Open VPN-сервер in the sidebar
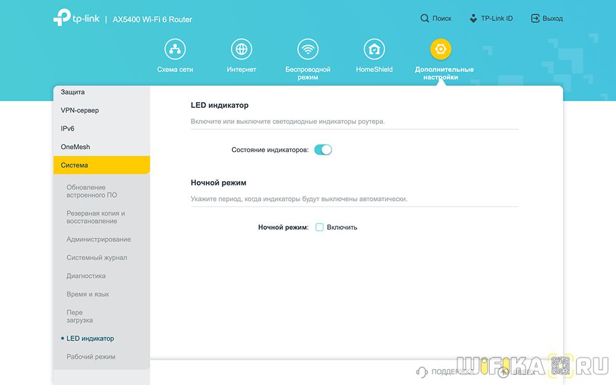The image size is (616, 385). click(102, 110)
